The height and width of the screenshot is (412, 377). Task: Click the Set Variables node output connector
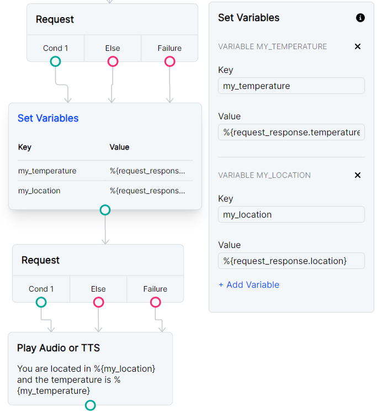click(105, 210)
